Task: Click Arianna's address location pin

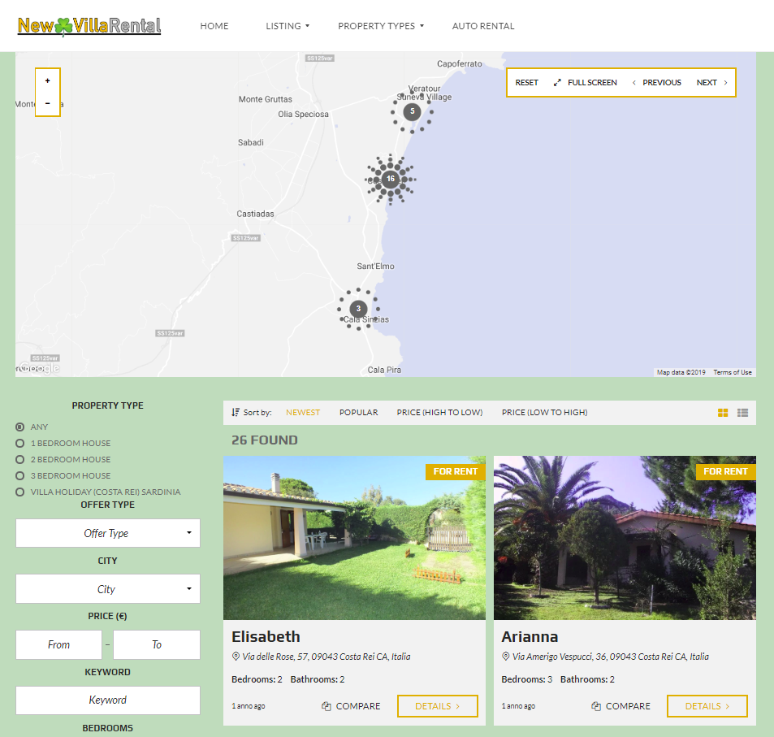Action: pos(505,657)
